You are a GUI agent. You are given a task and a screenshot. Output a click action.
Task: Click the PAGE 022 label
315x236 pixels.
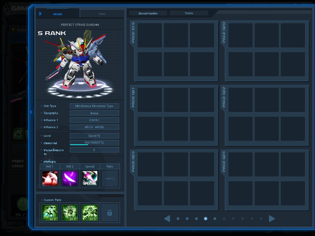pyautogui.click(x=224, y=97)
